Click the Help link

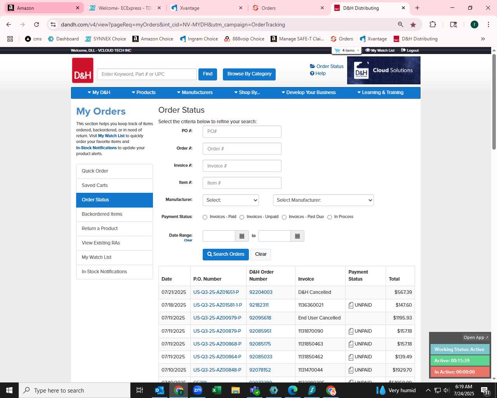[318, 73]
